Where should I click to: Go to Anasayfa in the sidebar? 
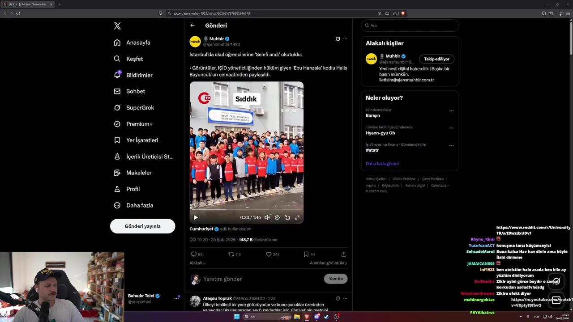(x=132, y=42)
